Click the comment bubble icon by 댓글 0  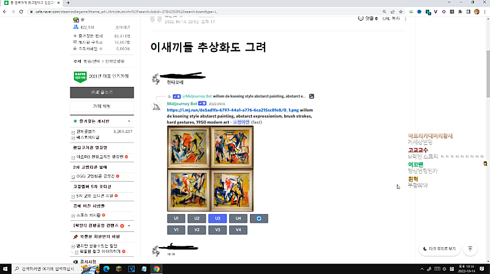361,18
